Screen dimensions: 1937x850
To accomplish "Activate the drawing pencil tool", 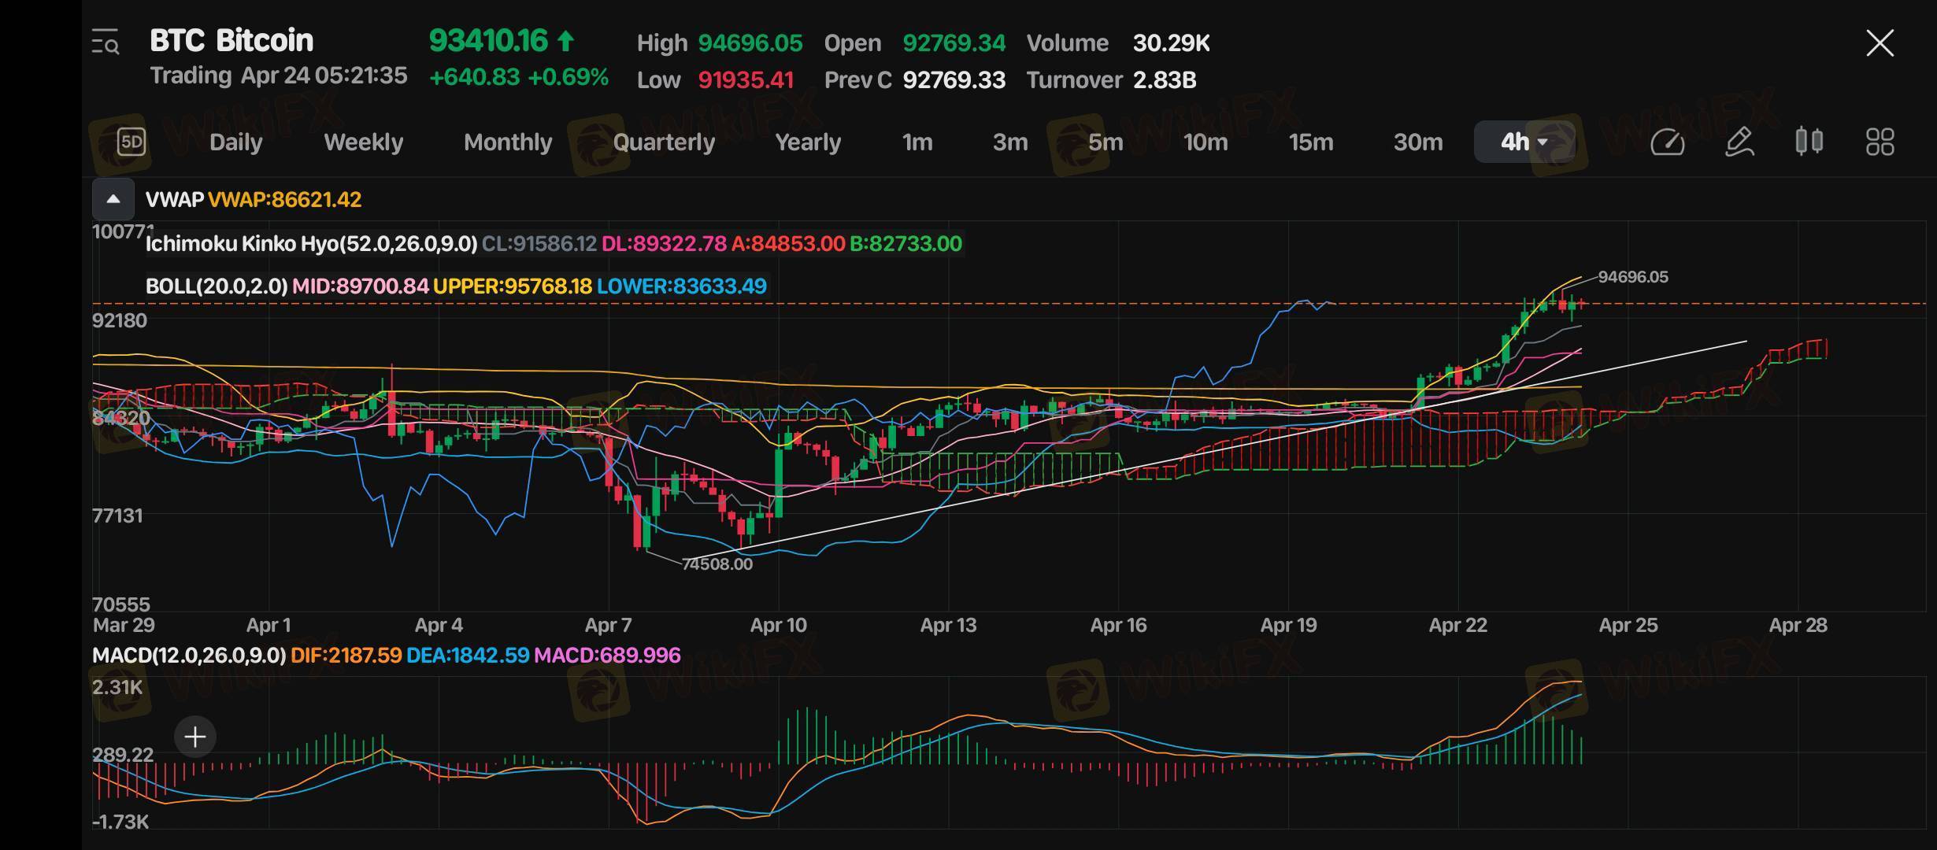I will pos(1739,142).
